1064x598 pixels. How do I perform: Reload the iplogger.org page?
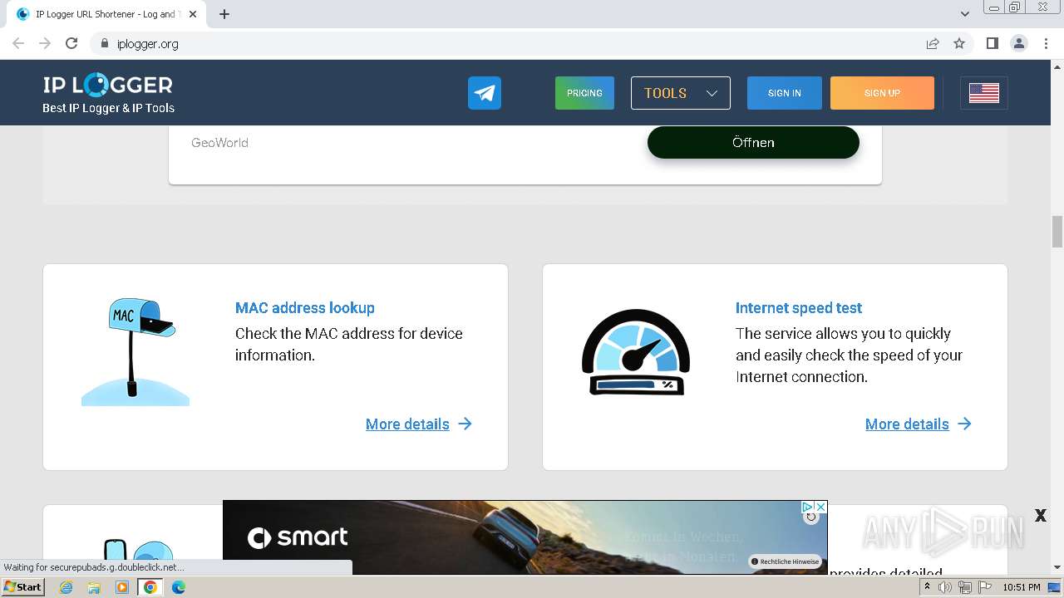71,43
